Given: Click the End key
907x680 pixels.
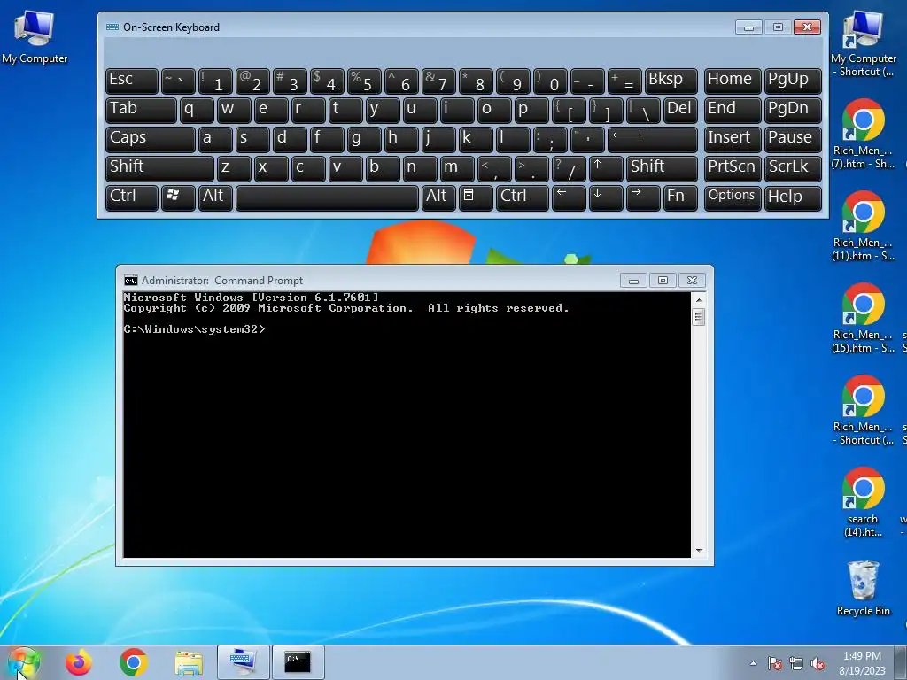Looking at the screenshot, I should (x=733, y=109).
